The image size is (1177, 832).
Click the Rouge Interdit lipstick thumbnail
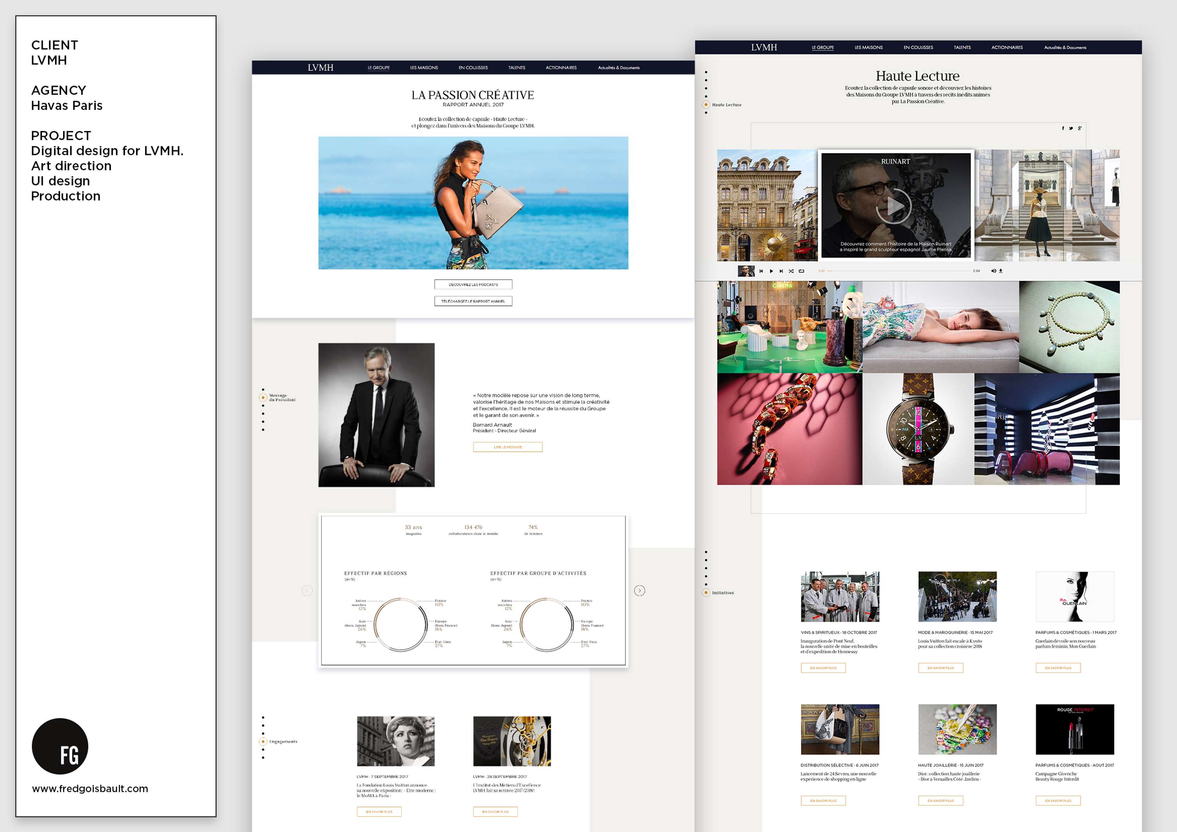pyautogui.click(x=1075, y=729)
